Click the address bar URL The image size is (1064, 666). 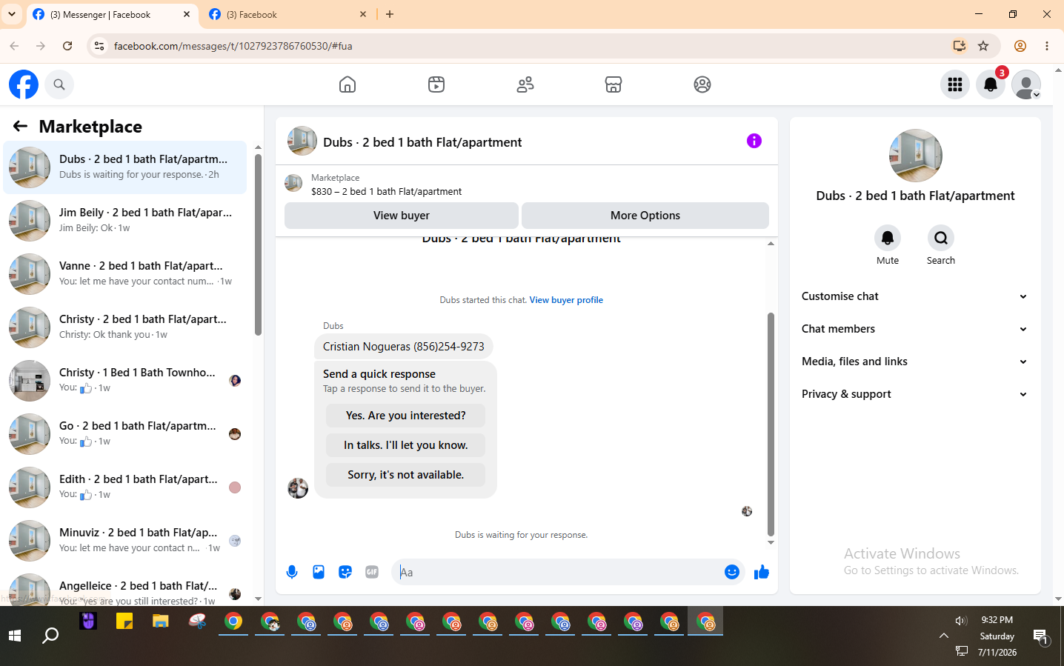click(x=233, y=46)
